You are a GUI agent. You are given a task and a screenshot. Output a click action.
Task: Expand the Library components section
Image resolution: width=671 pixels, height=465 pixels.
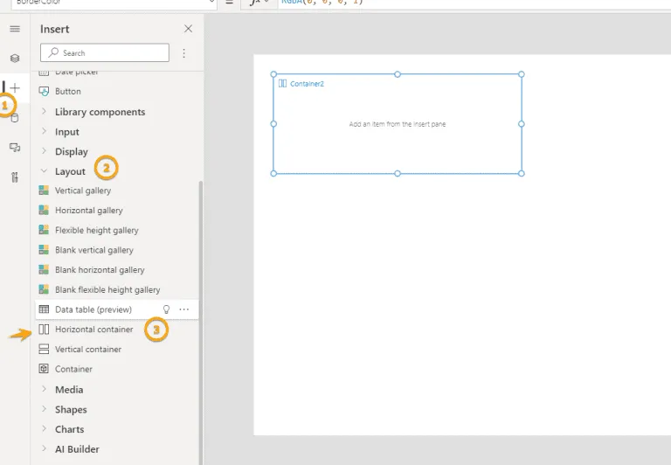pos(100,112)
